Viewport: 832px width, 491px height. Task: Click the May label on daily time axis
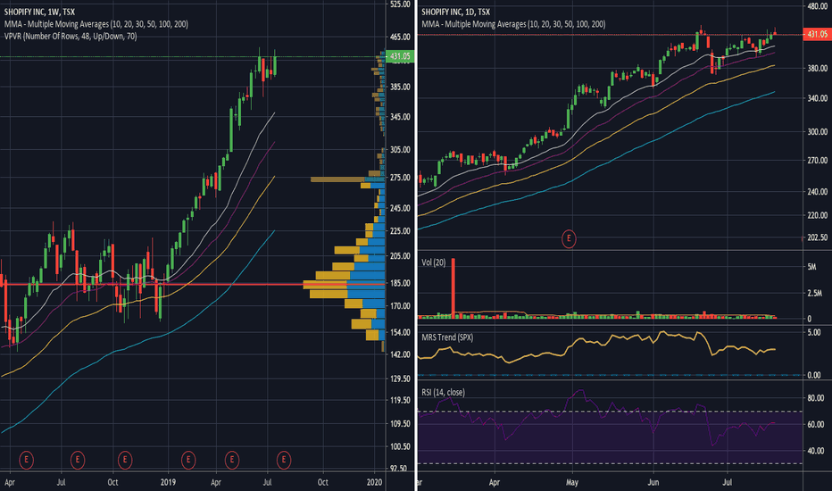(x=572, y=482)
